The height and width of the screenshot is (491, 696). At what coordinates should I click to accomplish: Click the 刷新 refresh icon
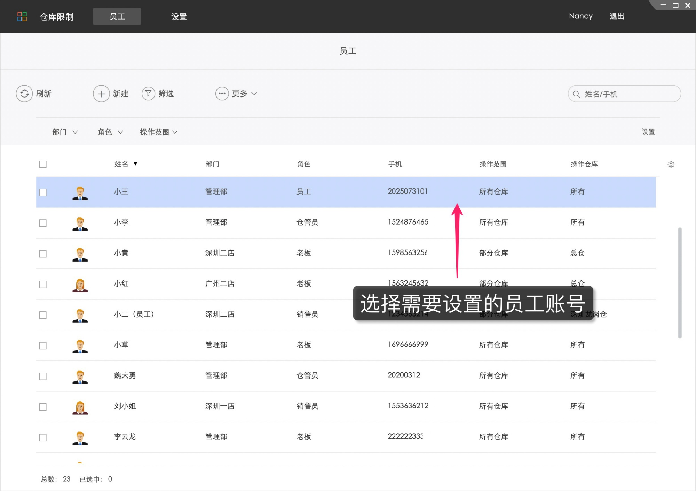pos(24,93)
